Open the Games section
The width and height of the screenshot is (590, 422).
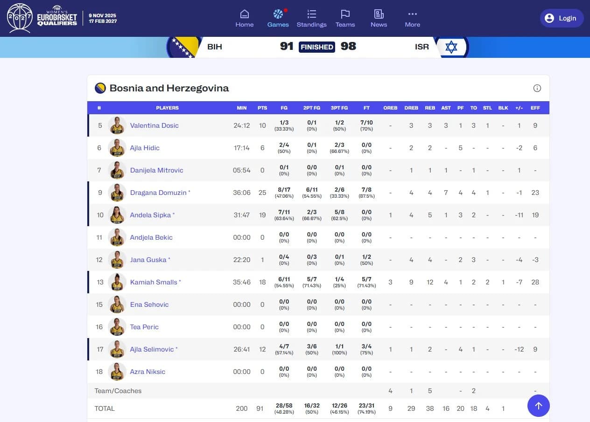(x=278, y=19)
